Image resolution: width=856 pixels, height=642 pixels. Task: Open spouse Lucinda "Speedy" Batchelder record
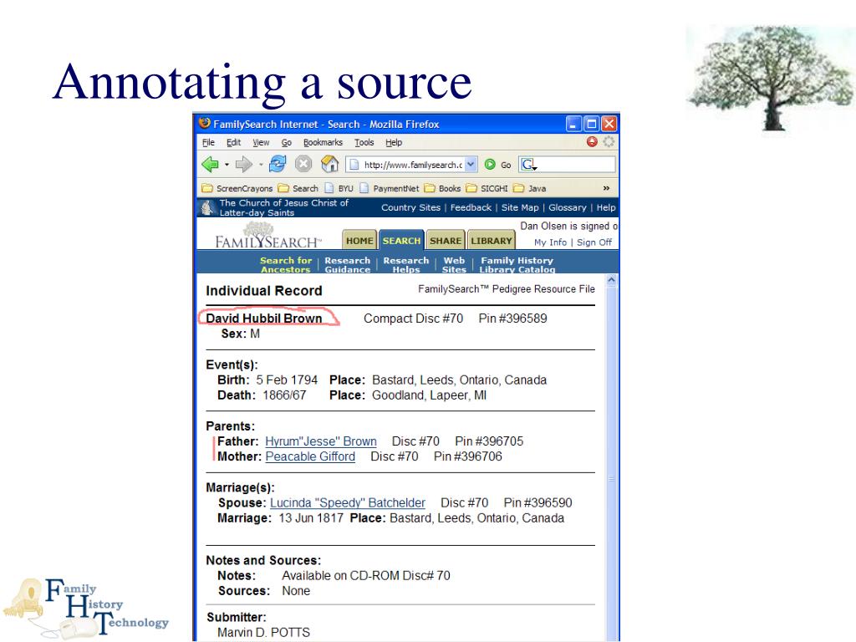click(x=348, y=502)
